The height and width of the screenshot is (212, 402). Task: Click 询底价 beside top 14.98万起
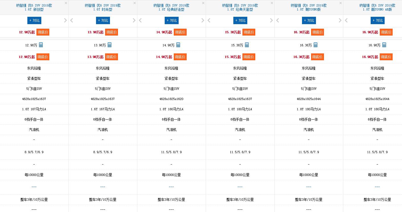(180, 32)
